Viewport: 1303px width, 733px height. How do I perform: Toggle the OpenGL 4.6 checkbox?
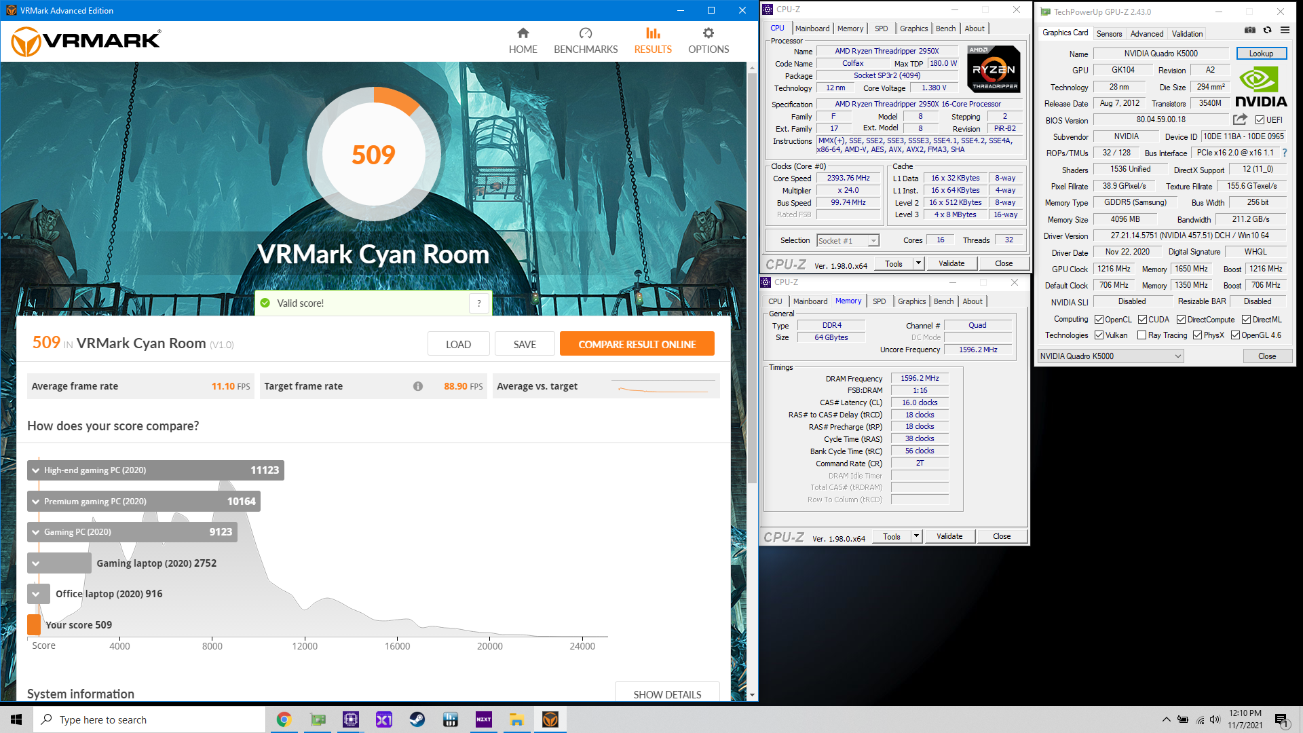pyautogui.click(x=1235, y=335)
